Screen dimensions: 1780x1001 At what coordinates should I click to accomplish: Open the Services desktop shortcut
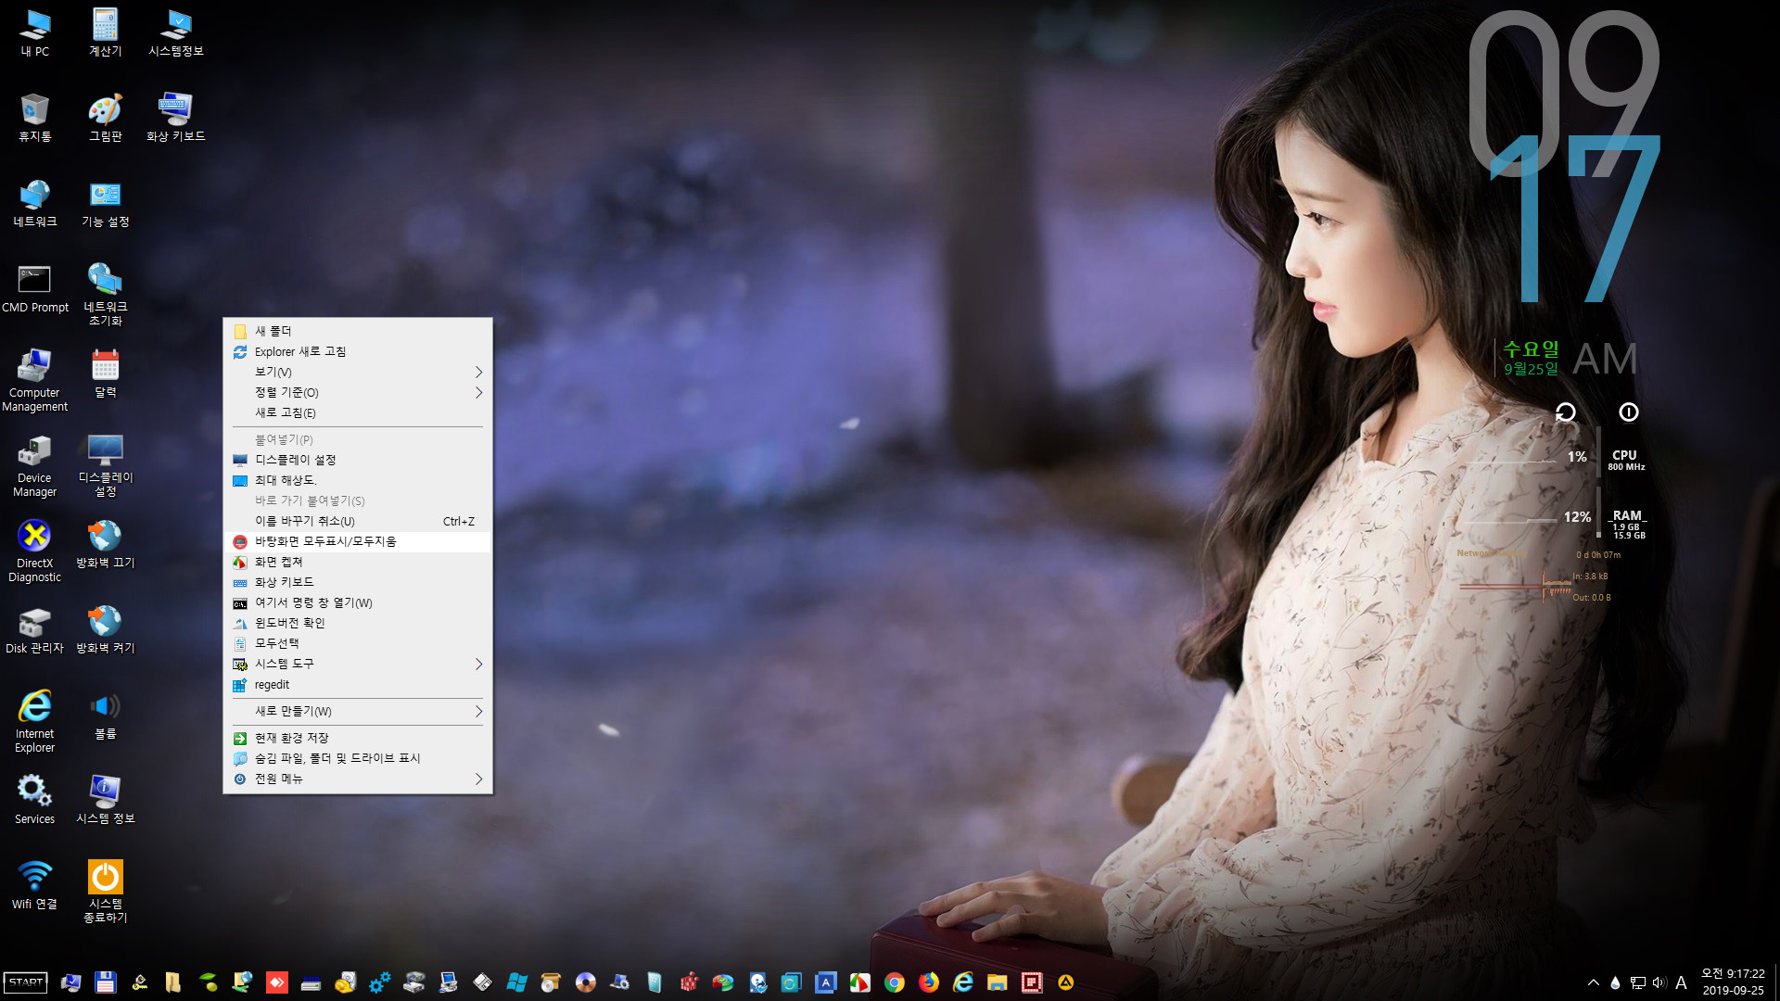click(x=35, y=800)
